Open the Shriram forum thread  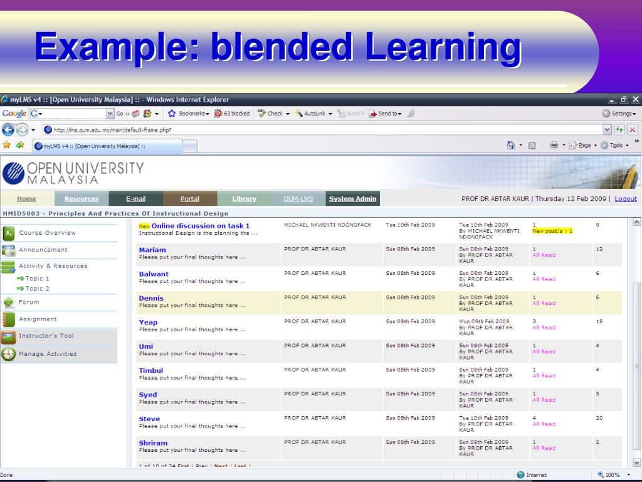tap(153, 443)
